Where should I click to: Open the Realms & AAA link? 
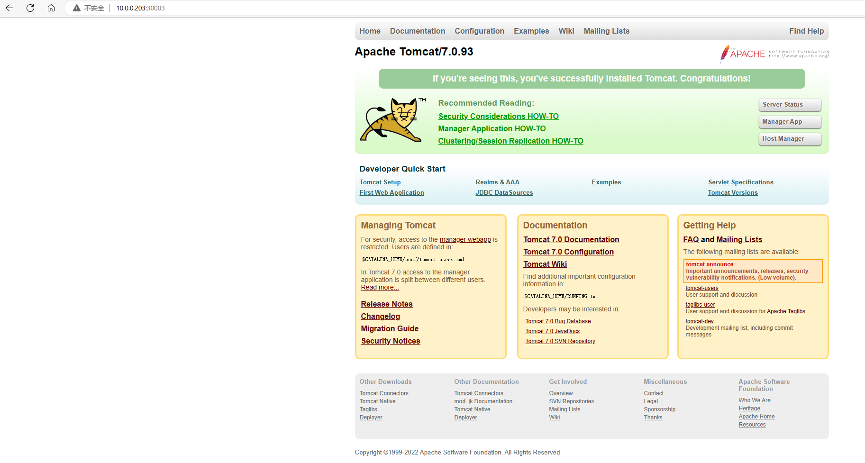(x=498, y=182)
